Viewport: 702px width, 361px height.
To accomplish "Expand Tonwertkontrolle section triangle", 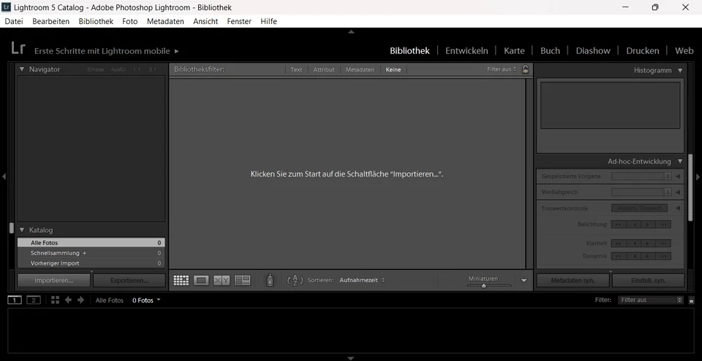I will point(678,208).
